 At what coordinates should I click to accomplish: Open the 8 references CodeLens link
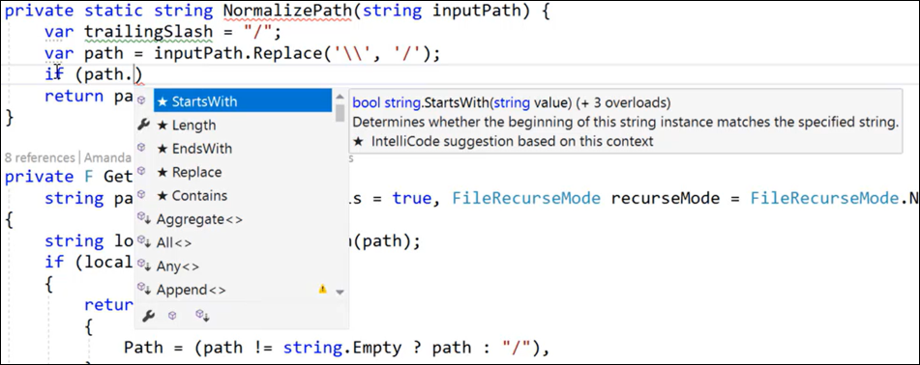pyautogui.click(x=40, y=157)
